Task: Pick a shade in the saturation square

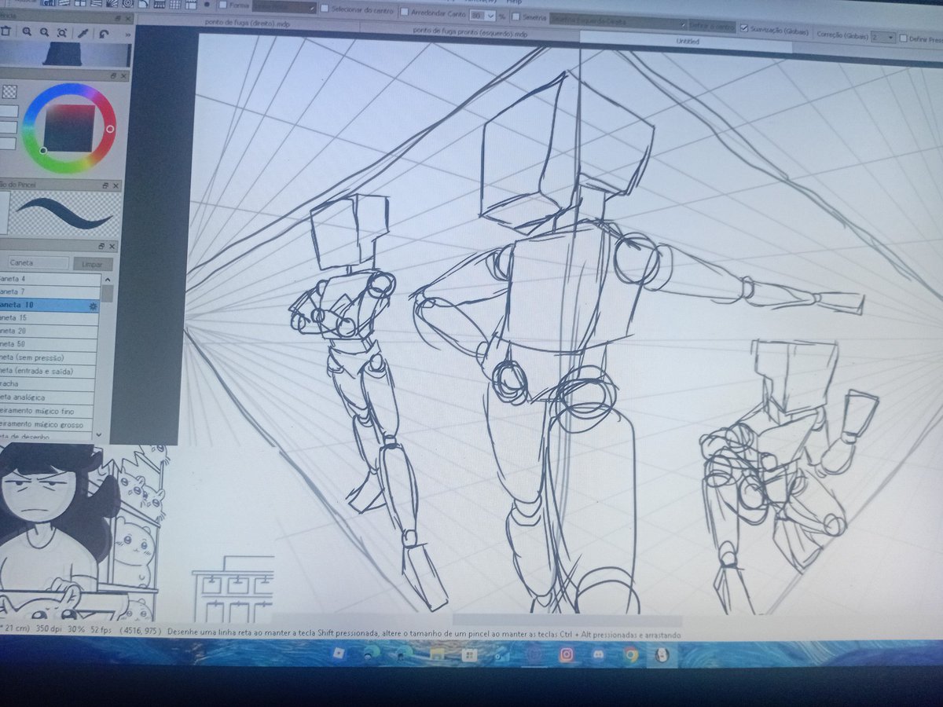Action: [69, 128]
